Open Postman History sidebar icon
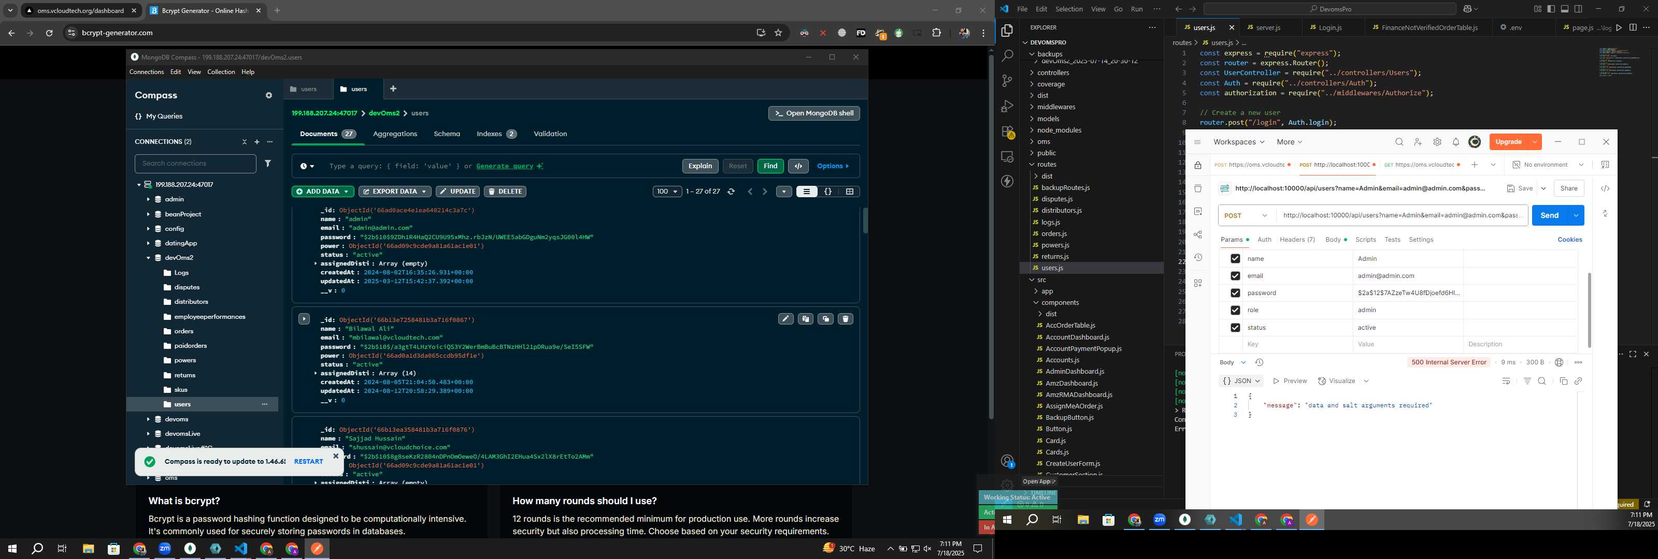 click(1198, 257)
